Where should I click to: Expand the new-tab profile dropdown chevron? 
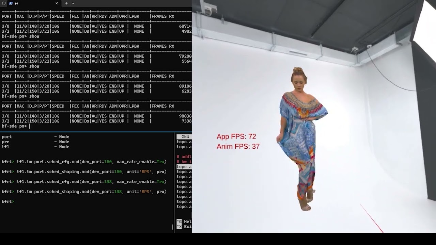click(x=73, y=3)
